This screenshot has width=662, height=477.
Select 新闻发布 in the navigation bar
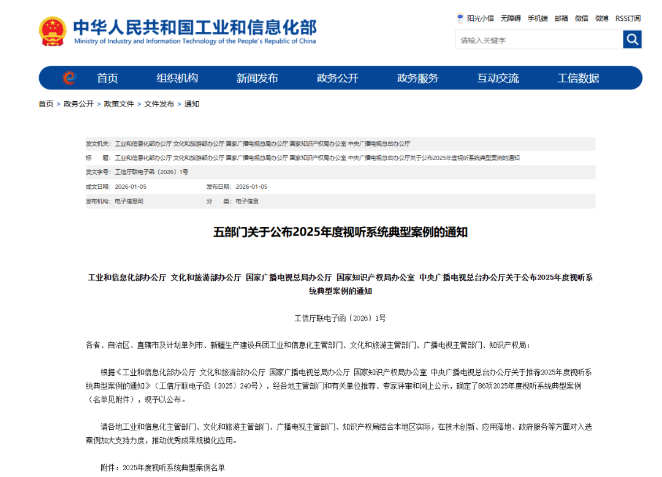(257, 78)
